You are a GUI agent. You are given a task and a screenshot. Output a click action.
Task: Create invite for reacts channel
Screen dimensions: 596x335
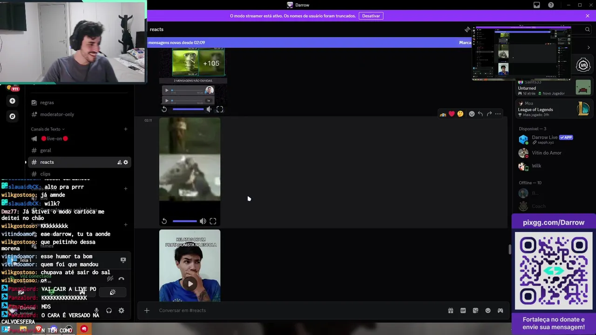[x=119, y=162]
